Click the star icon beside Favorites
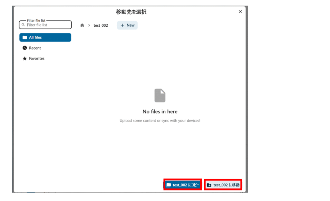330x201 pixels. [x=24, y=59]
